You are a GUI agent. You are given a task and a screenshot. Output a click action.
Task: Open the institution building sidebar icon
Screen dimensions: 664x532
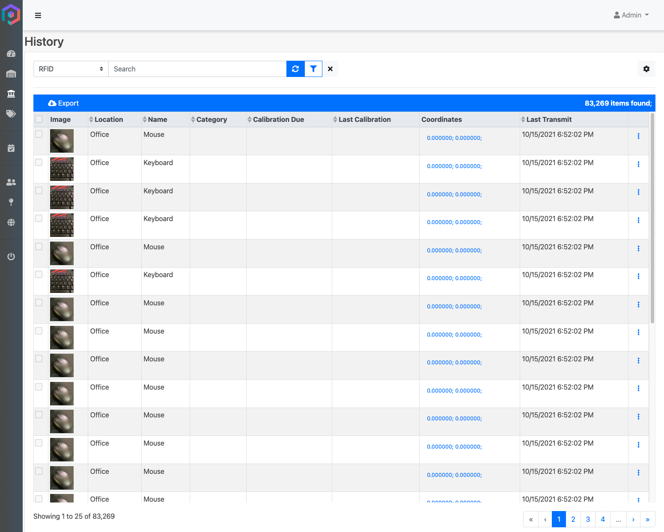[x=11, y=94]
